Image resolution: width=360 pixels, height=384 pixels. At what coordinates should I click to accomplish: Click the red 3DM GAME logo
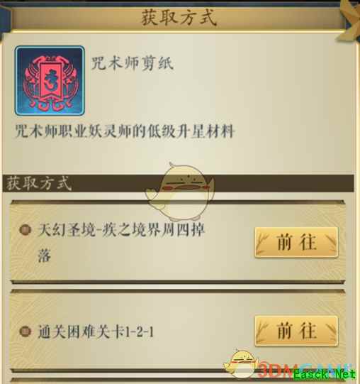pyautogui.click(x=303, y=371)
